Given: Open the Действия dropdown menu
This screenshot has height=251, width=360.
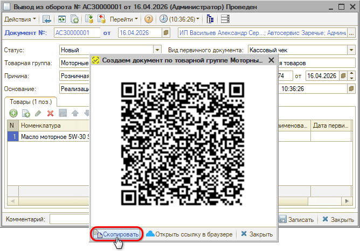Looking at the screenshot, I should 20,19.
